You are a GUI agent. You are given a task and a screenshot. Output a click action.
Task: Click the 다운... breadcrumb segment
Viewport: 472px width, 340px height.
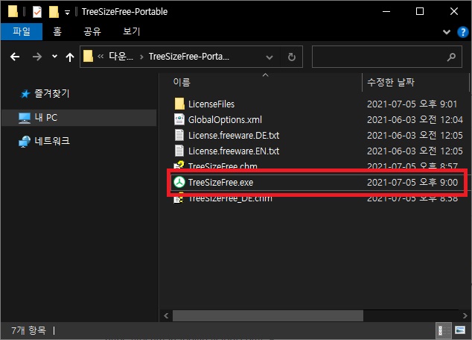121,57
